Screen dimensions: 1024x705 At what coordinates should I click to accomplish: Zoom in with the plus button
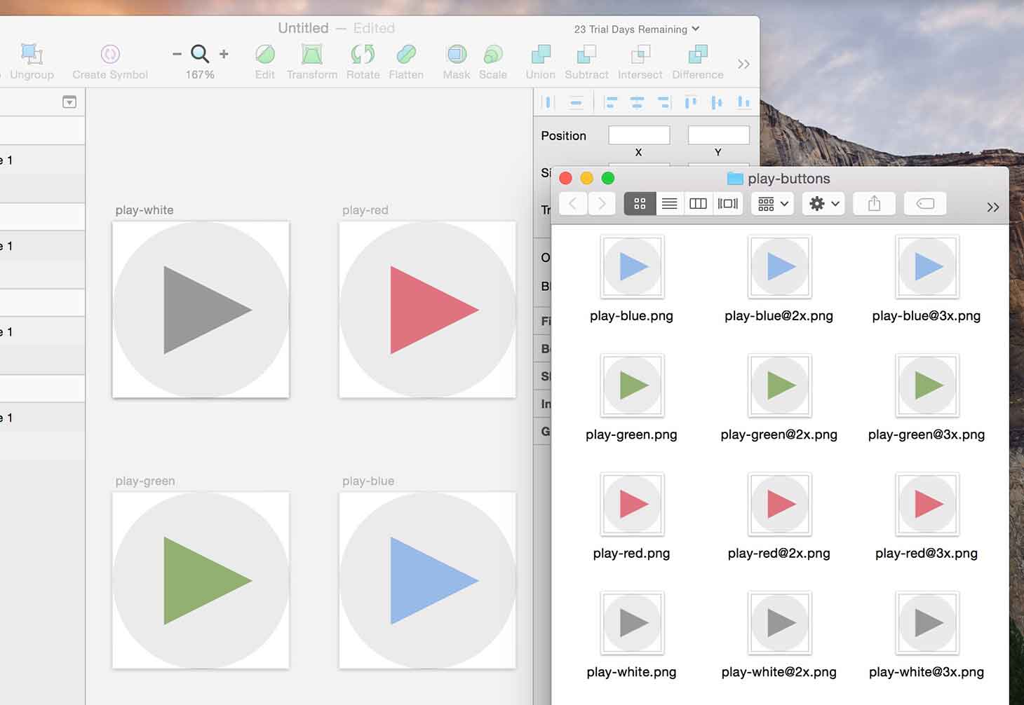coord(224,54)
